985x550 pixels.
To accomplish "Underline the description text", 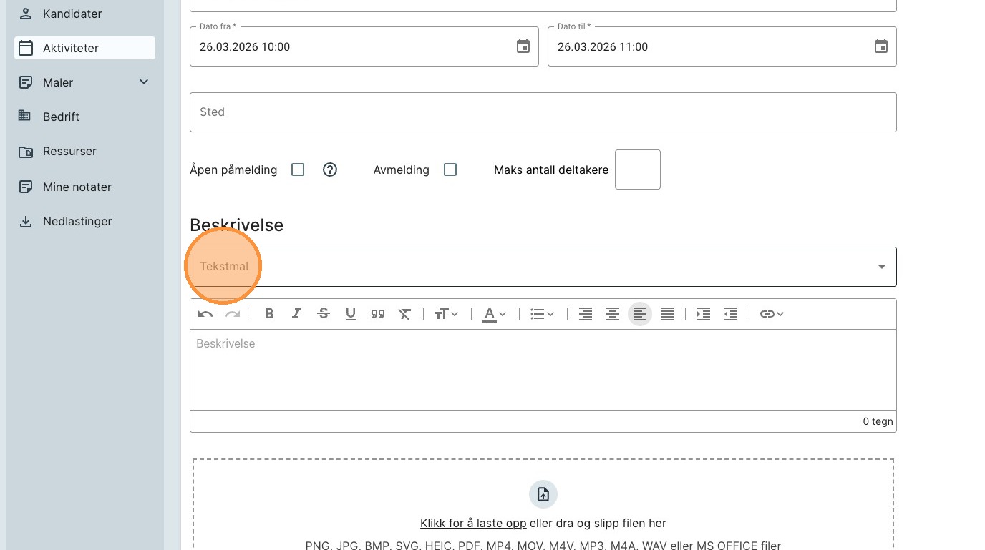I will (350, 314).
